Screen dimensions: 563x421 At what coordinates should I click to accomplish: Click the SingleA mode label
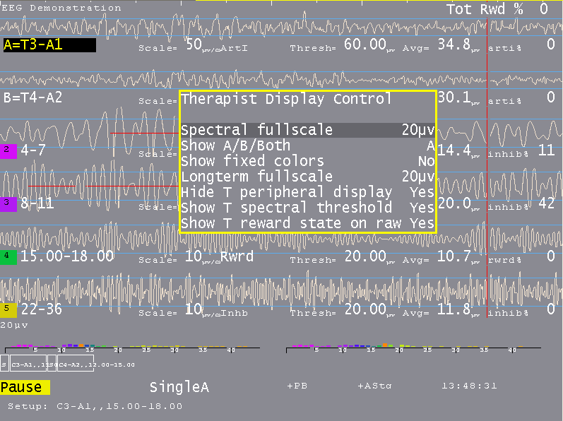(x=179, y=387)
